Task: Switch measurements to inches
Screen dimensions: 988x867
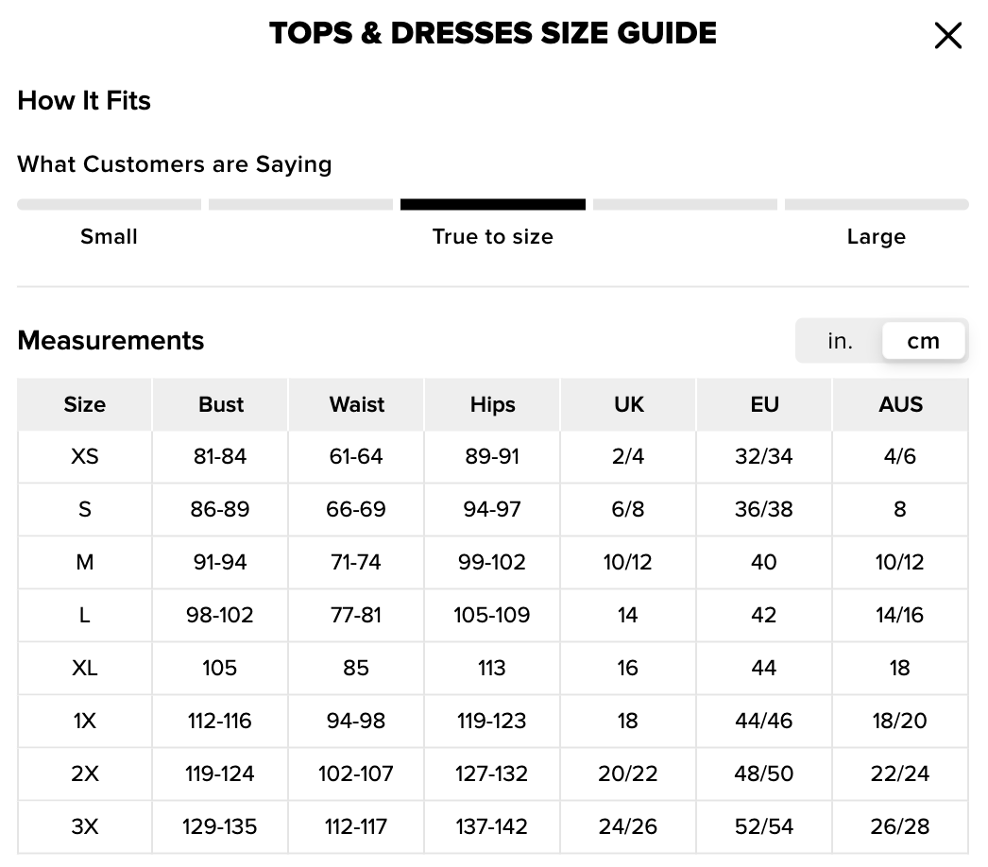Action: coord(840,341)
